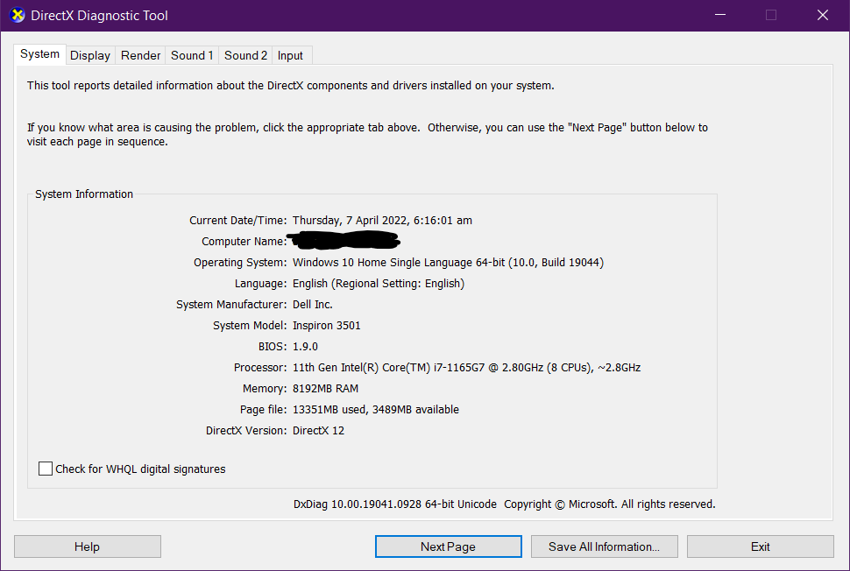Go to the Sound 2 tab

tap(245, 55)
